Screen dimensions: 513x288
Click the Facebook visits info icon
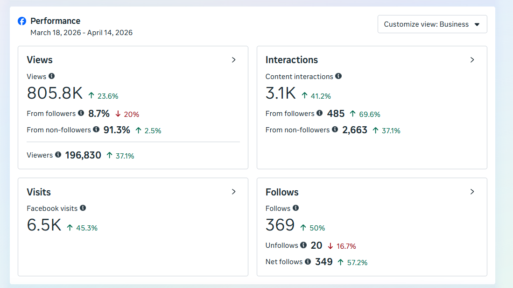pos(83,208)
